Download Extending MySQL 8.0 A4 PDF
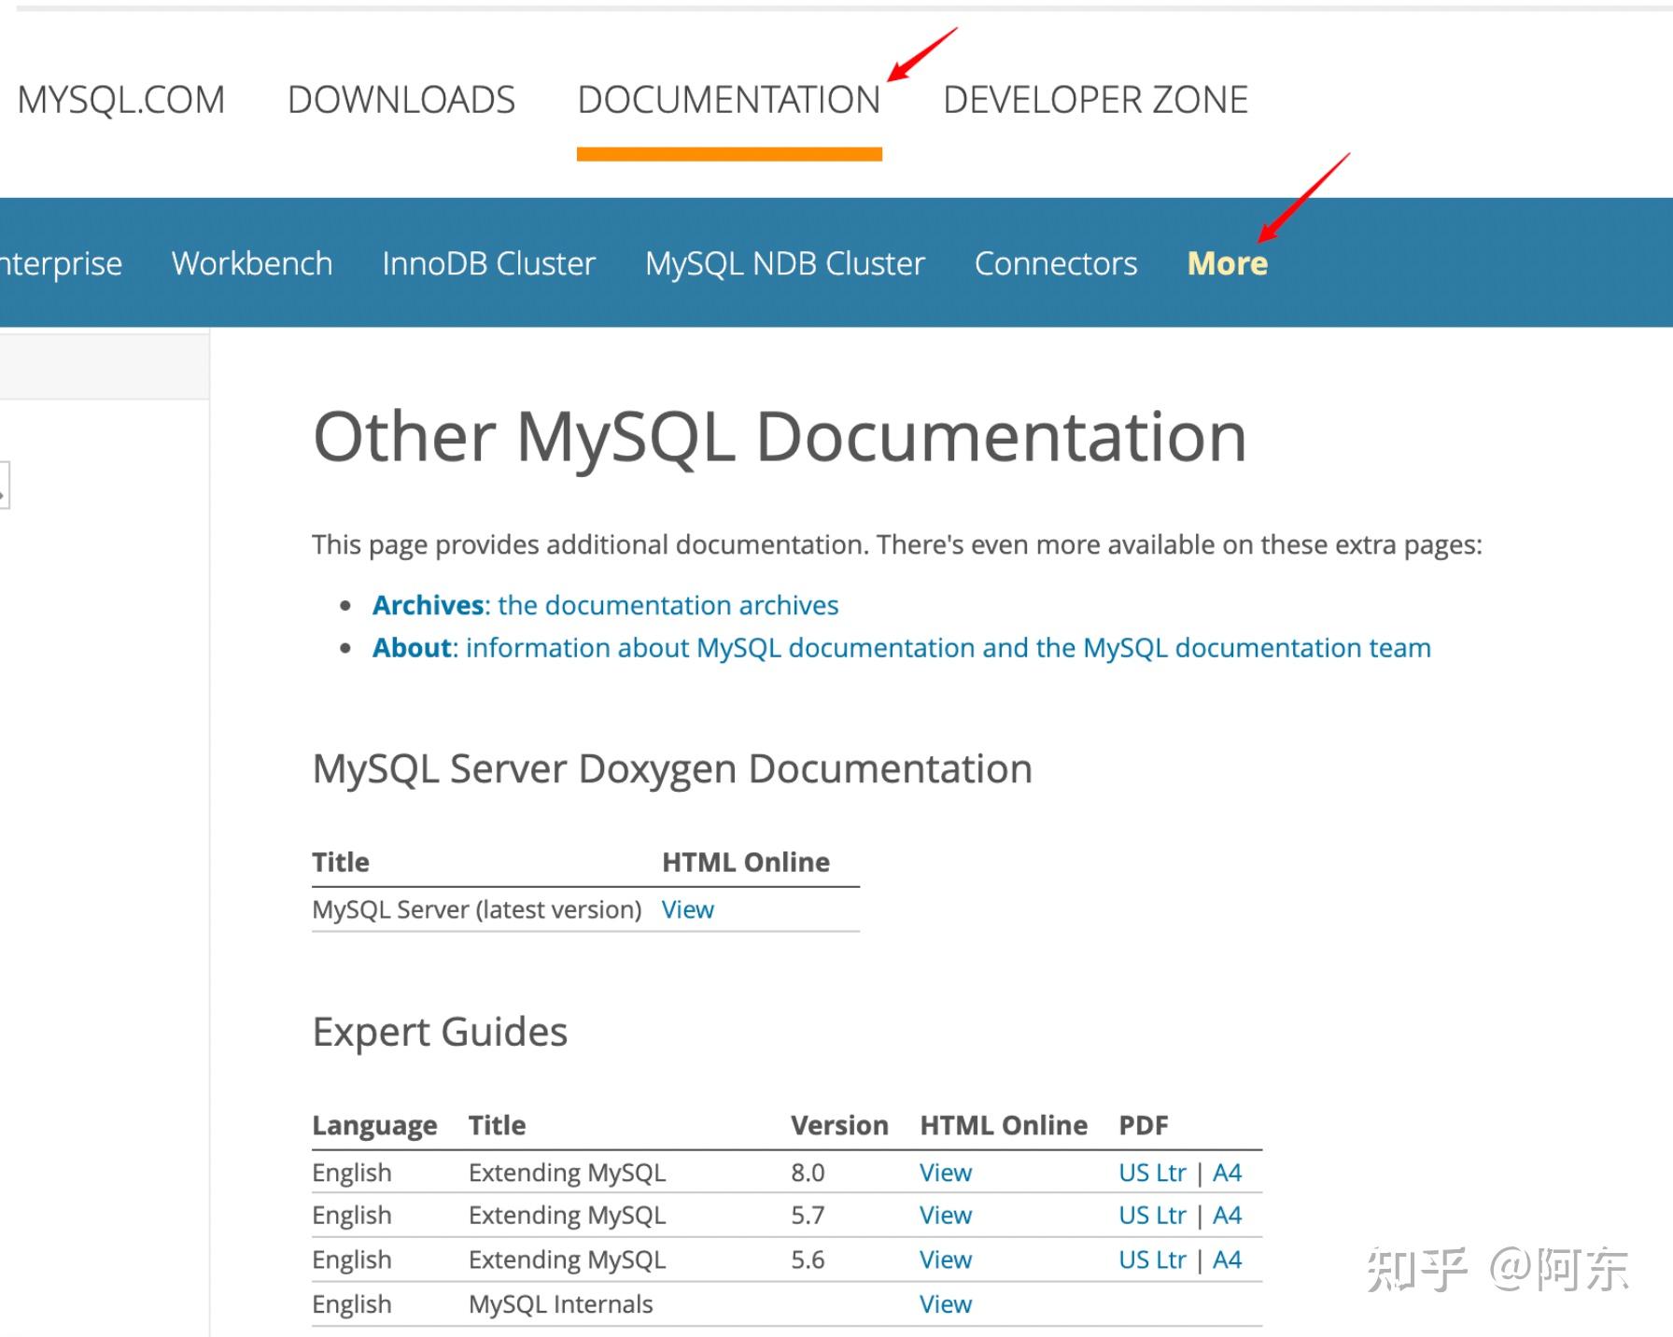 click(1227, 1173)
